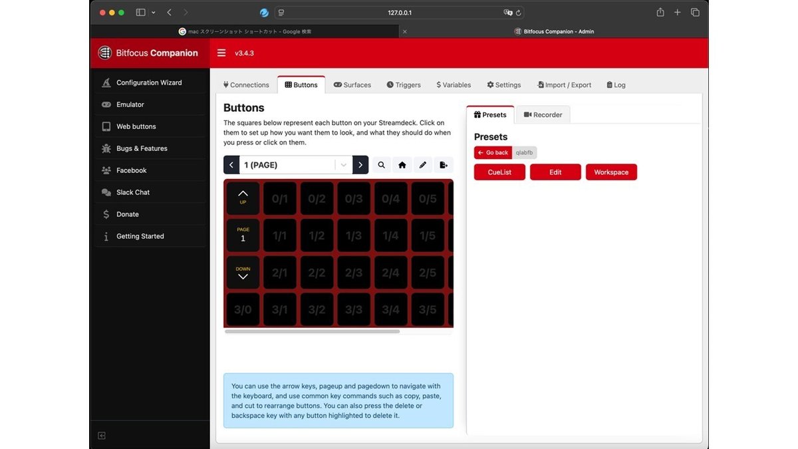Open the Variables tab

[x=454, y=85]
